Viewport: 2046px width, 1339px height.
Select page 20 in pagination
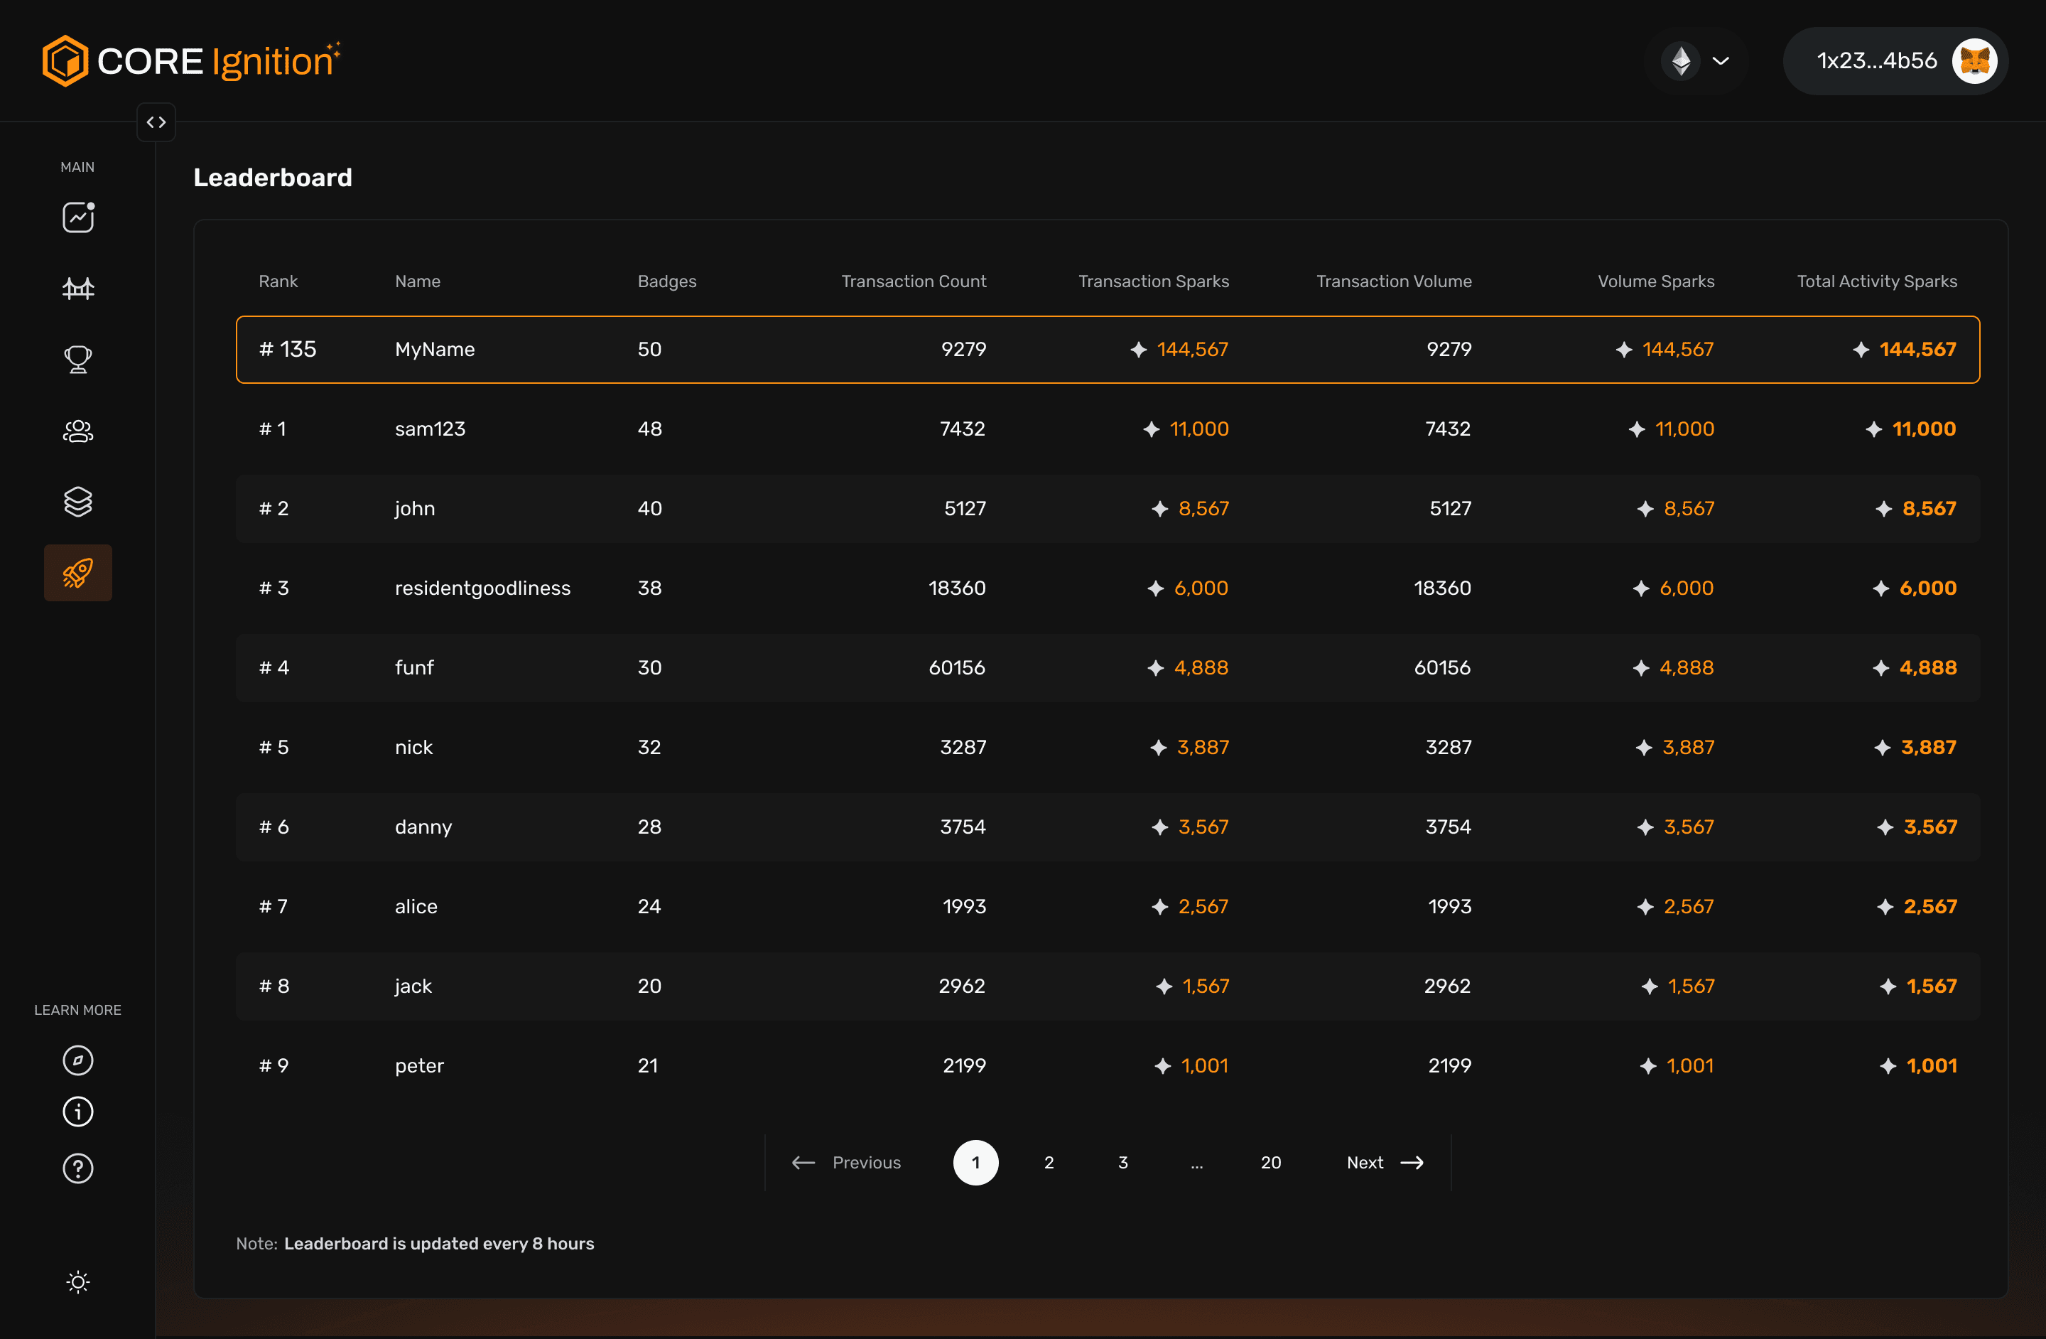point(1271,1163)
